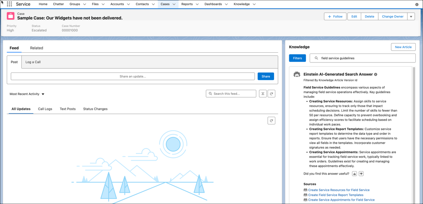Switch to the Related tab
Image resolution: width=423 pixels, height=204 pixels.
click(x=36, y=48)
